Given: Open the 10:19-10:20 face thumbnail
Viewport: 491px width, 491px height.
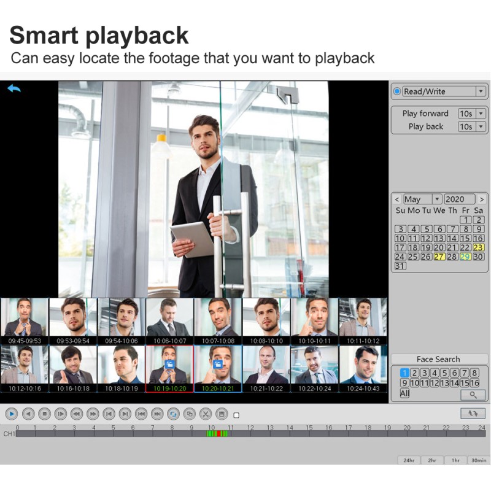Looking at the screenshot, I should 169,368.
